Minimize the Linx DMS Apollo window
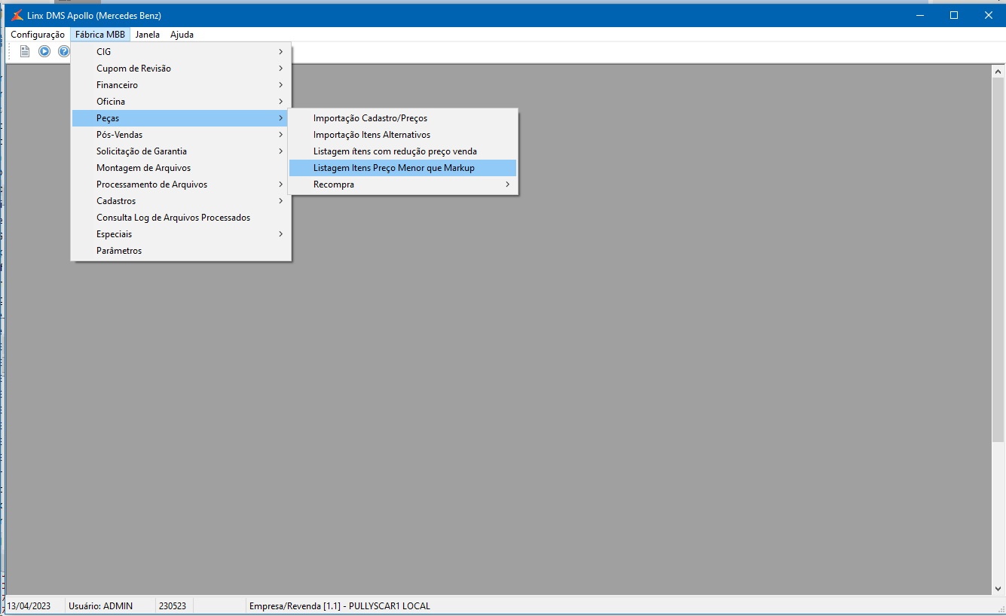The height and width of the screenshot is (616, 1006). (919, 15)
